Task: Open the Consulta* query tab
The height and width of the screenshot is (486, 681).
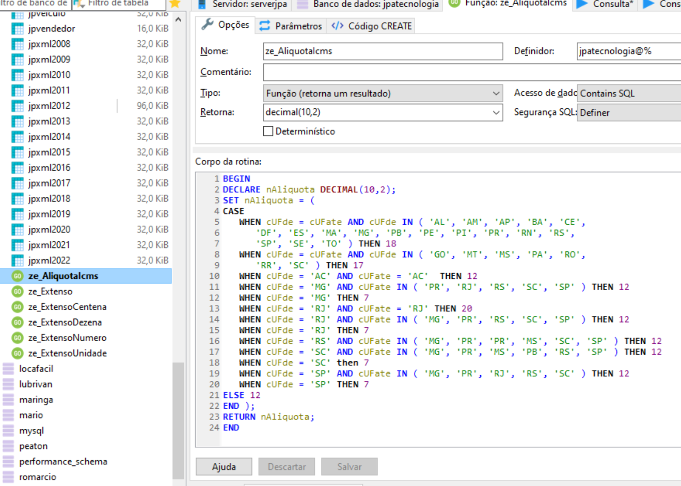Action: pyautogui.click(x=606, y=4)
